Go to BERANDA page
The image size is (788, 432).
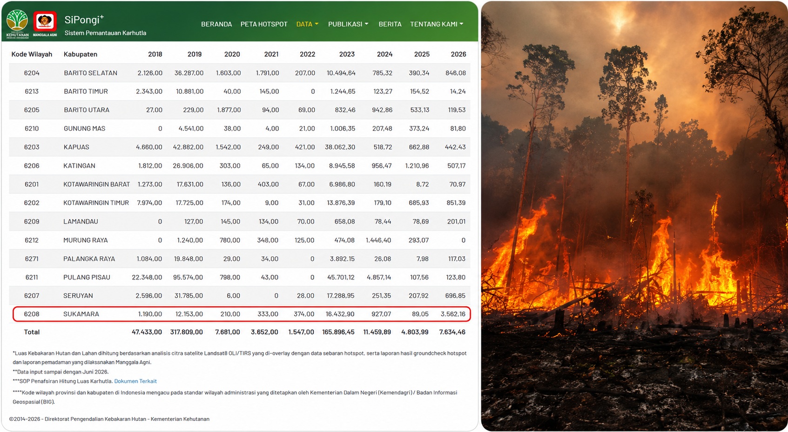[216, 24]
